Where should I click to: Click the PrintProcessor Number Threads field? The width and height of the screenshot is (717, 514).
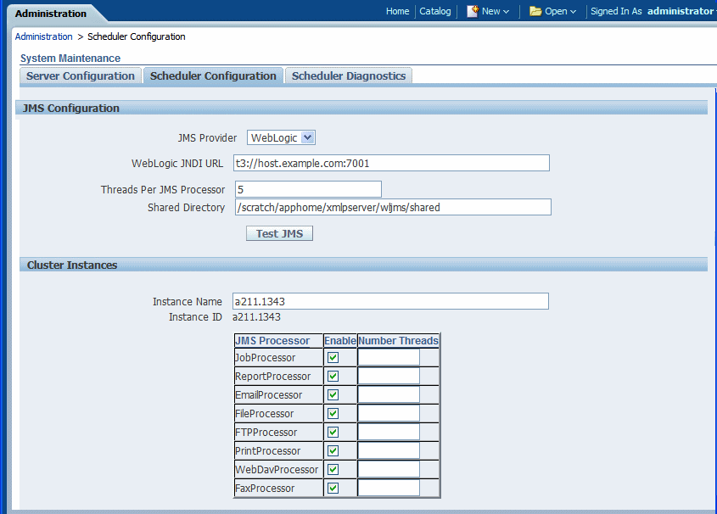[x=389, y=451]
